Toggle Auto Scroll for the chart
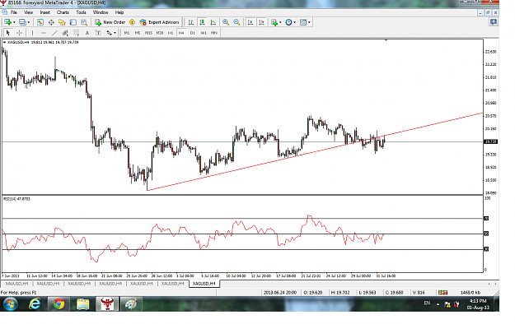The height and width of the screenshot is (324, 515). (250, 22)
